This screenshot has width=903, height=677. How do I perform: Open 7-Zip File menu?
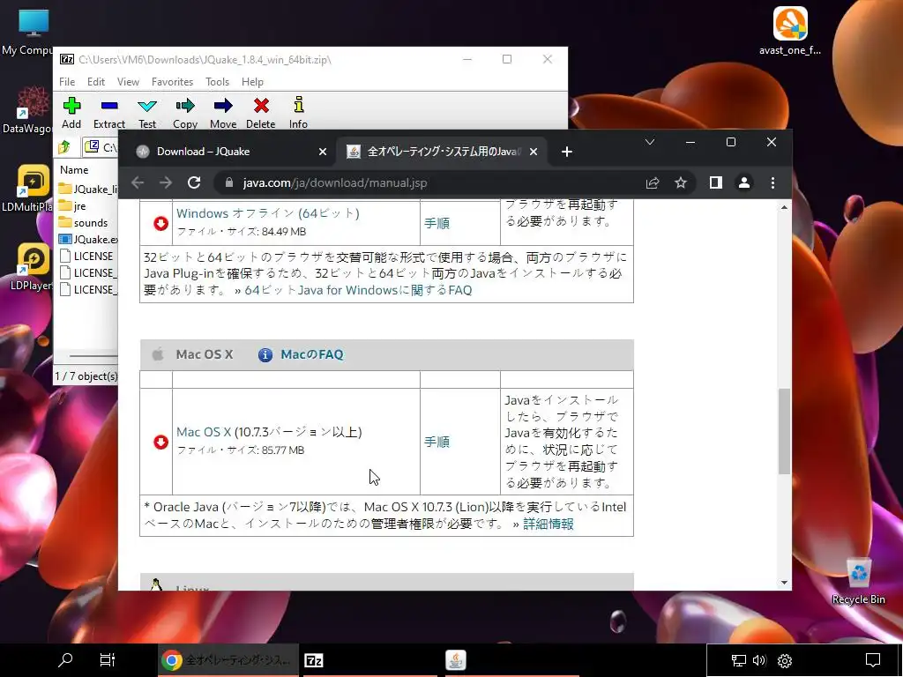coord(67,82)
